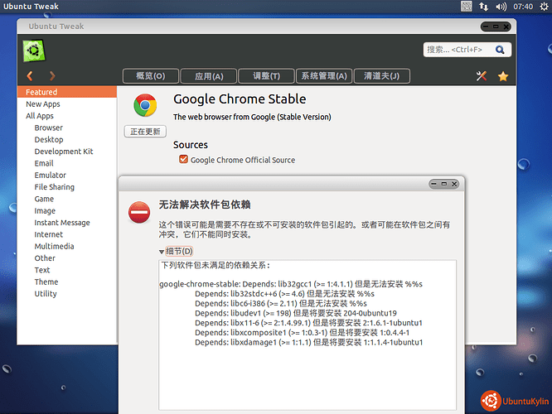Viewport: 552px width, 414px height.
Task: Click the yellow star favorites icon
Action: [x=503, y=76]
